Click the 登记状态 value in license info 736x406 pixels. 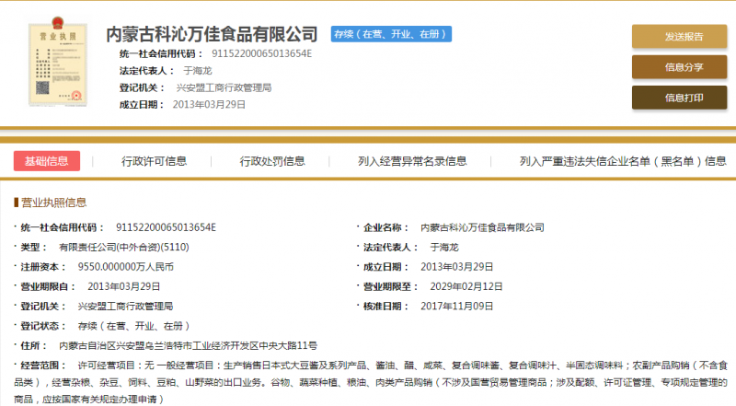[133, 326]
